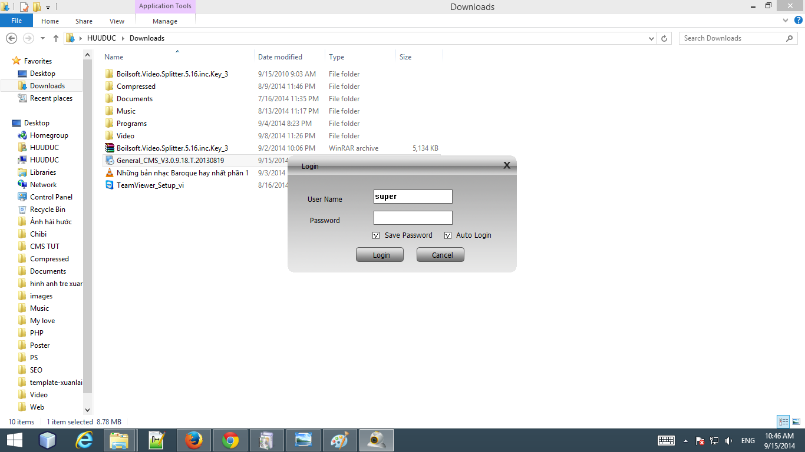Click the Login button
Image resolution: width=805 pixels, height=452 pixels.
point(380,255)
